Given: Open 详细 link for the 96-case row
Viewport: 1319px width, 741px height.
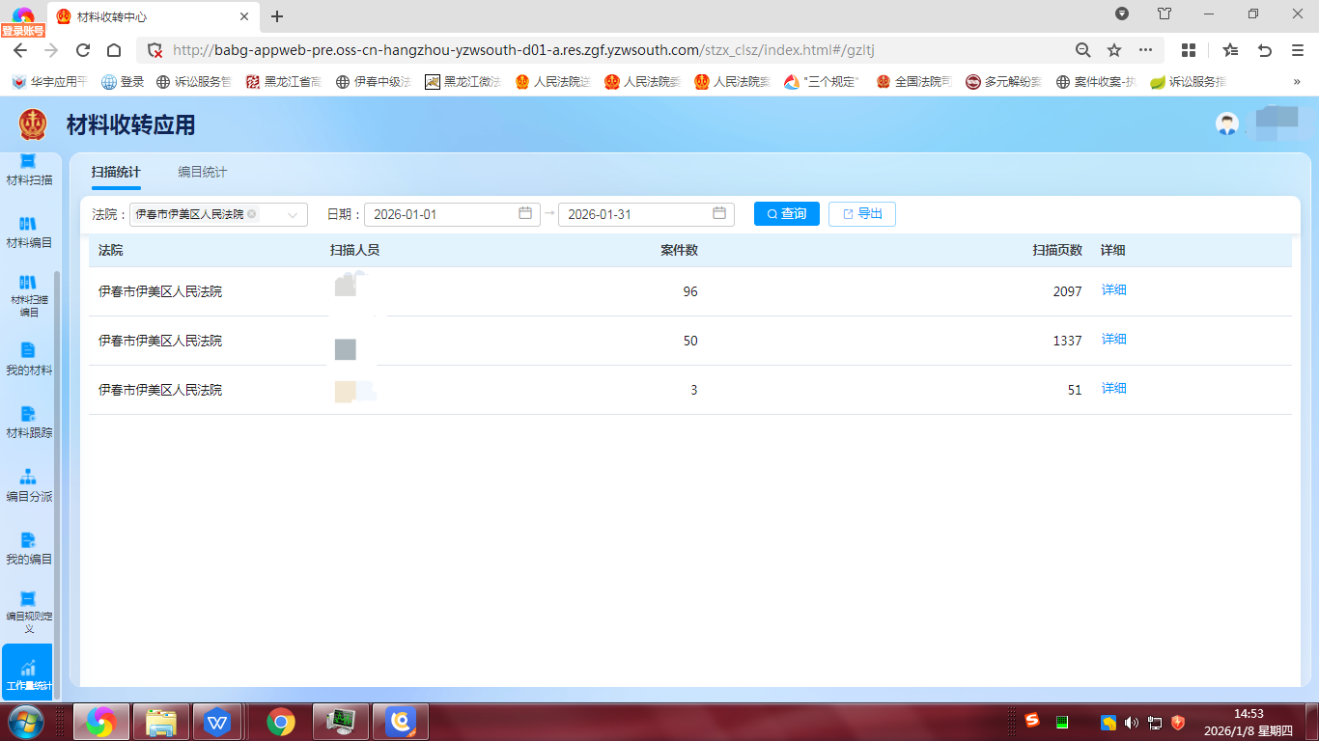Looking at the screenshot, I should coord(1114,290).
